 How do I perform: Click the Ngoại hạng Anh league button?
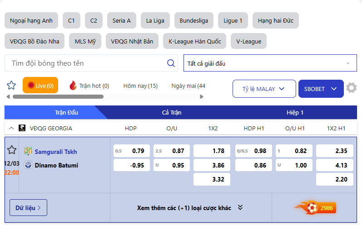coord(31,21)
